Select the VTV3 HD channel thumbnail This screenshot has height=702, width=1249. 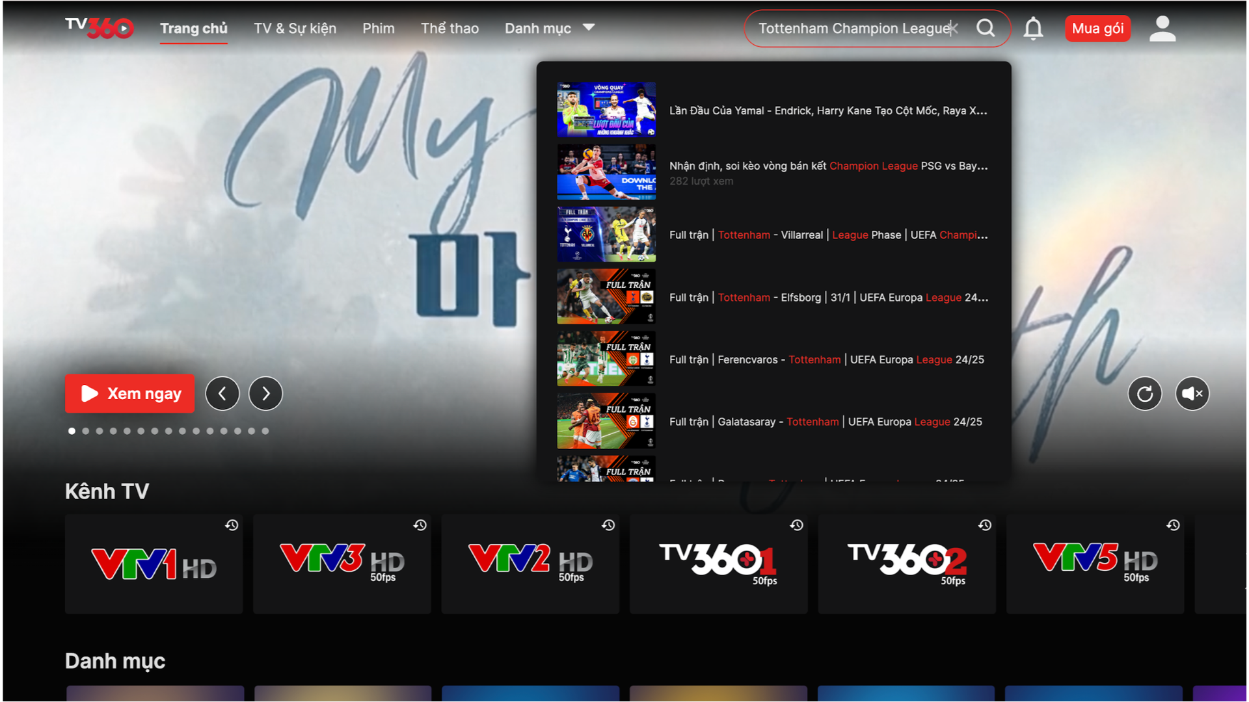pos(342,564)
